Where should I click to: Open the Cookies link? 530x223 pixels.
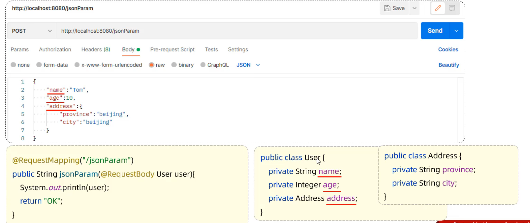(x=448, y=49)
